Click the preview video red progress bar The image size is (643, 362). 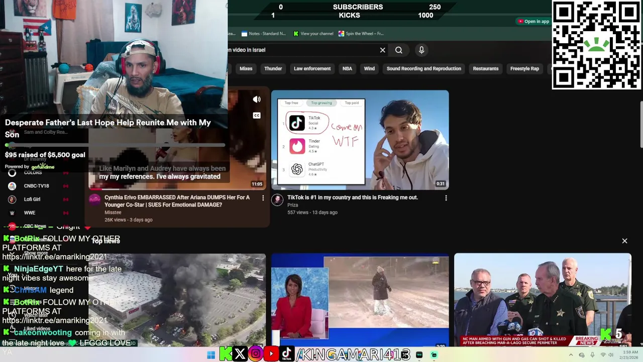tap(178, 190)
